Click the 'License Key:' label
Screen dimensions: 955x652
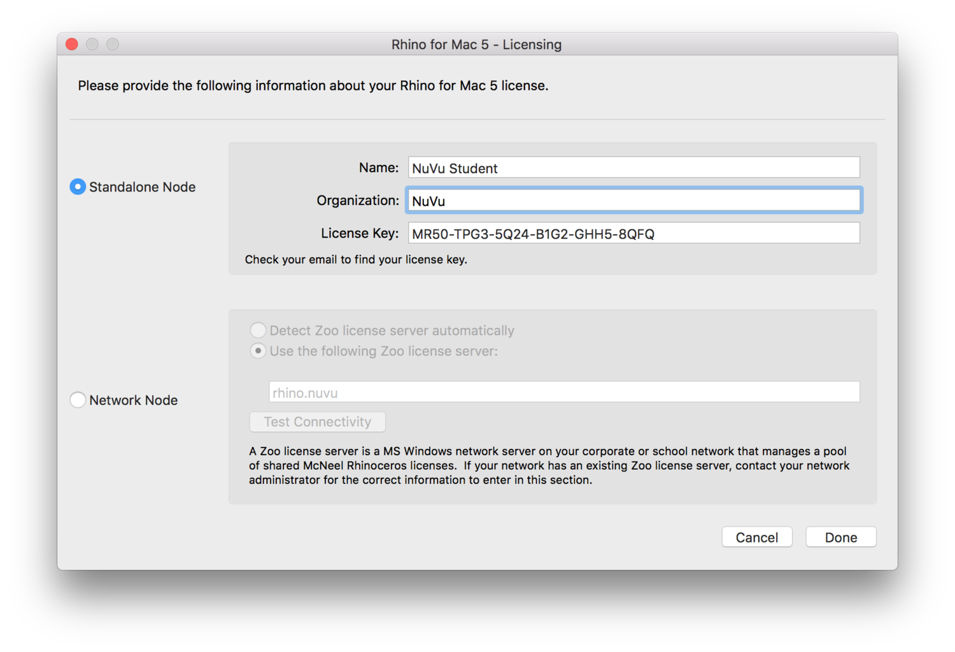pos(360,233)
